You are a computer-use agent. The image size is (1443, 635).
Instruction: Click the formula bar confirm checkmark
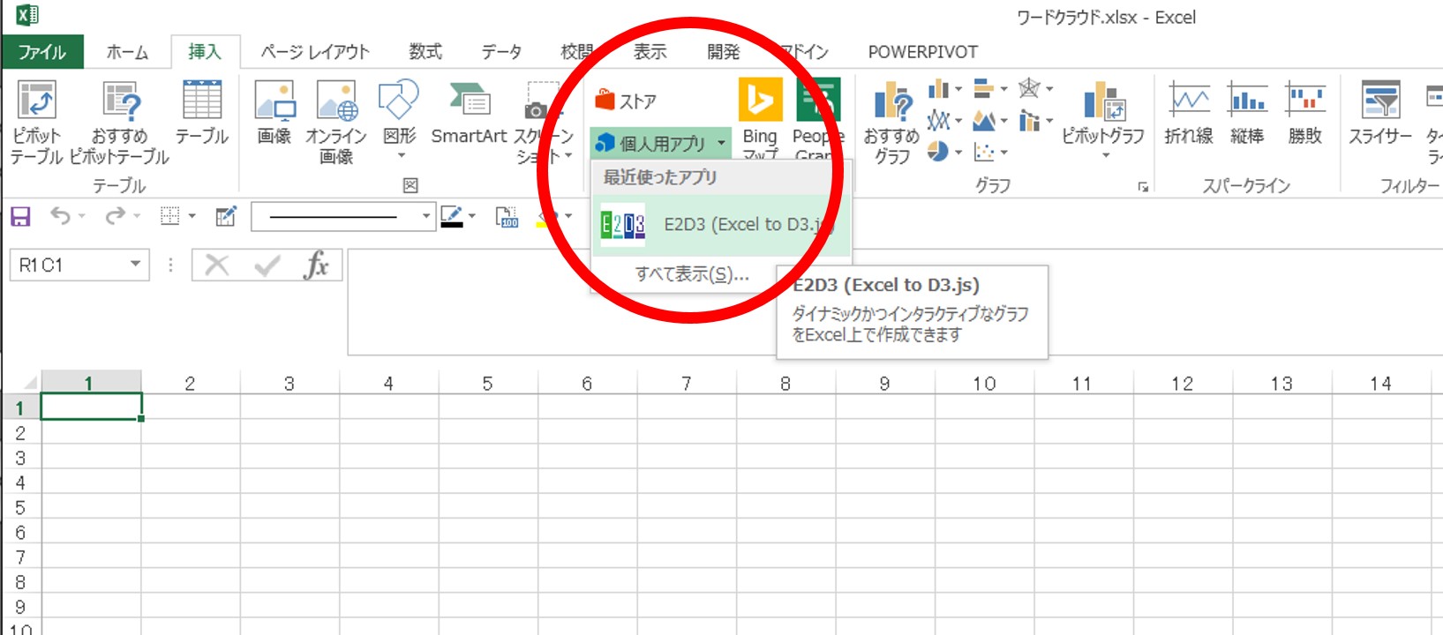coord(267,265)
